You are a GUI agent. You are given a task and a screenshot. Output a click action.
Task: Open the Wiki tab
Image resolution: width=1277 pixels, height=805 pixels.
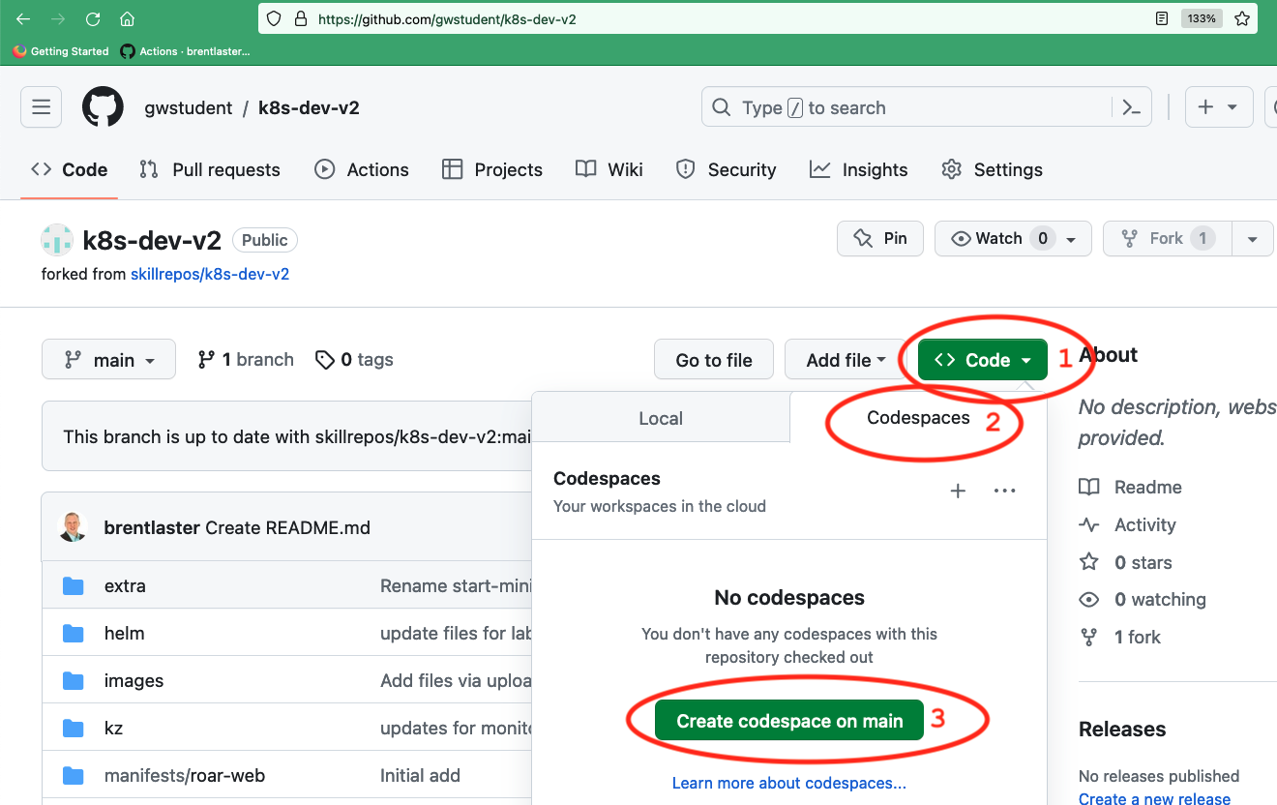[609, 169]
